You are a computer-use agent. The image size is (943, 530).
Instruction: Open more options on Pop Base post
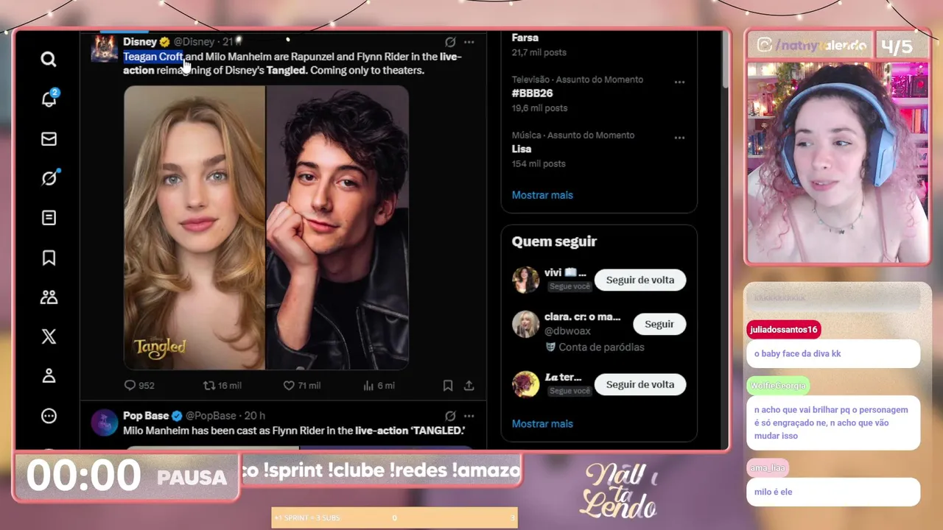[x=469, y=416]
